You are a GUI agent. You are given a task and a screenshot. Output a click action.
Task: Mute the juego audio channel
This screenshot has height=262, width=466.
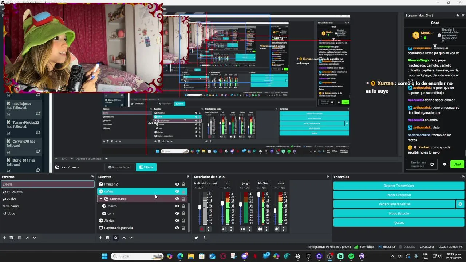click(242, 229)
